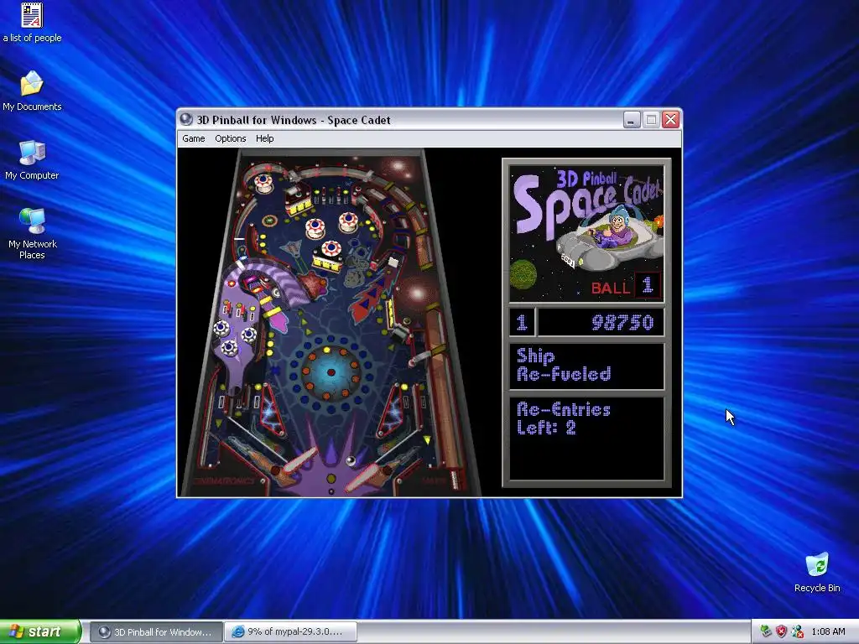Image resolution: width=859 pixels, height=644 pixels.
Task: Click the blue circular wormhole center
Action: (331, 372)
